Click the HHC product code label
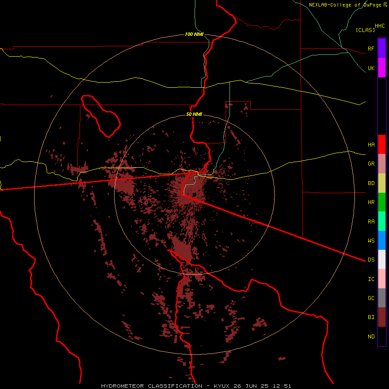 [x=379, y=26]
